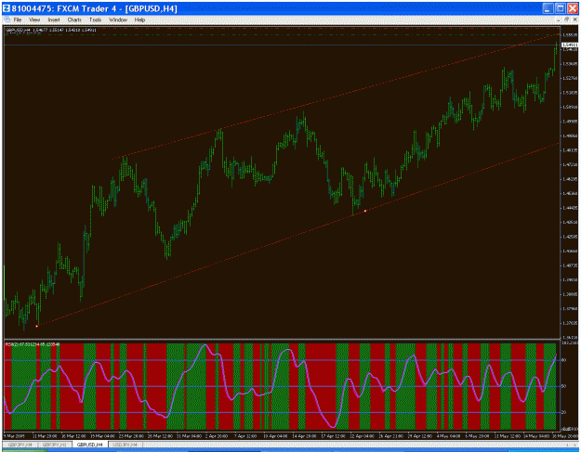Restore the inner chart window in menu bar
The image size is (581, 452).
pos(566,19)
